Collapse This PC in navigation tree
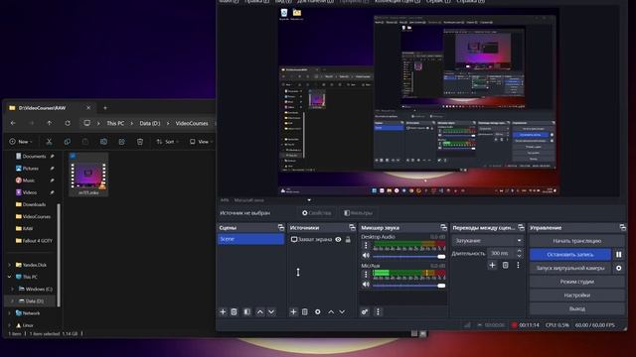Screen dimensions: 636x357 (10, 277)
